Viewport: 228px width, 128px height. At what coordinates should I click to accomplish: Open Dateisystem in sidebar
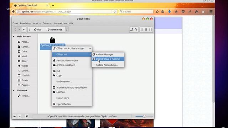point(24,80)
